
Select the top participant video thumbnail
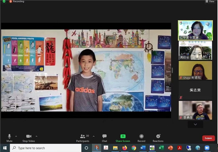click(x=195, y=30)
